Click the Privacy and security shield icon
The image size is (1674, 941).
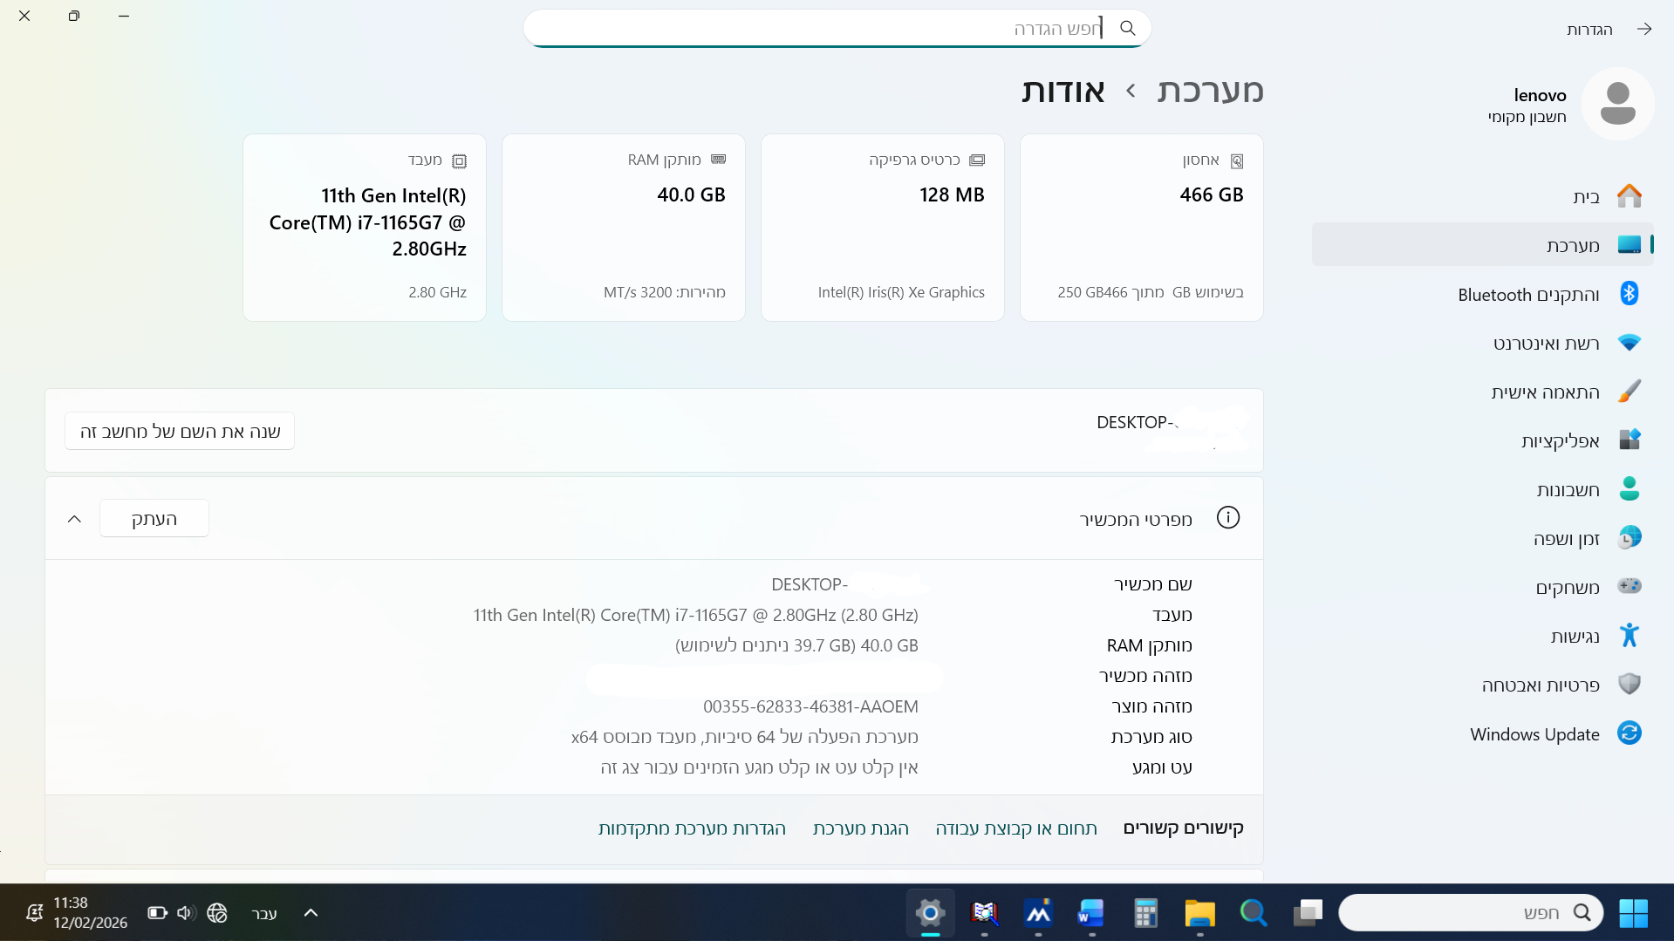(1630, 685)
